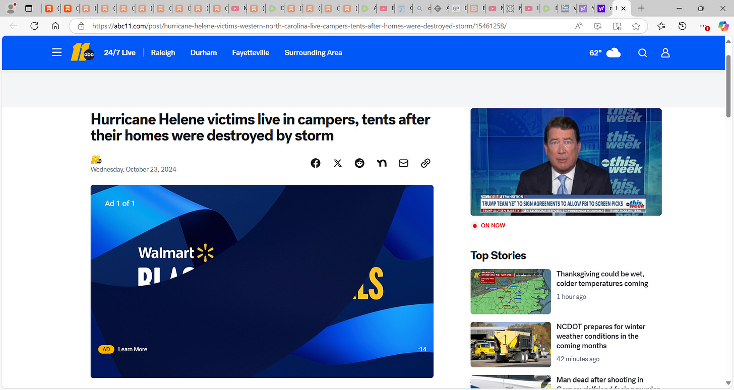Viewport: 734px width, 390px height.
Task: Click the ad countdown timer :14
Action: pyautogui.click(x=422, y=349)
